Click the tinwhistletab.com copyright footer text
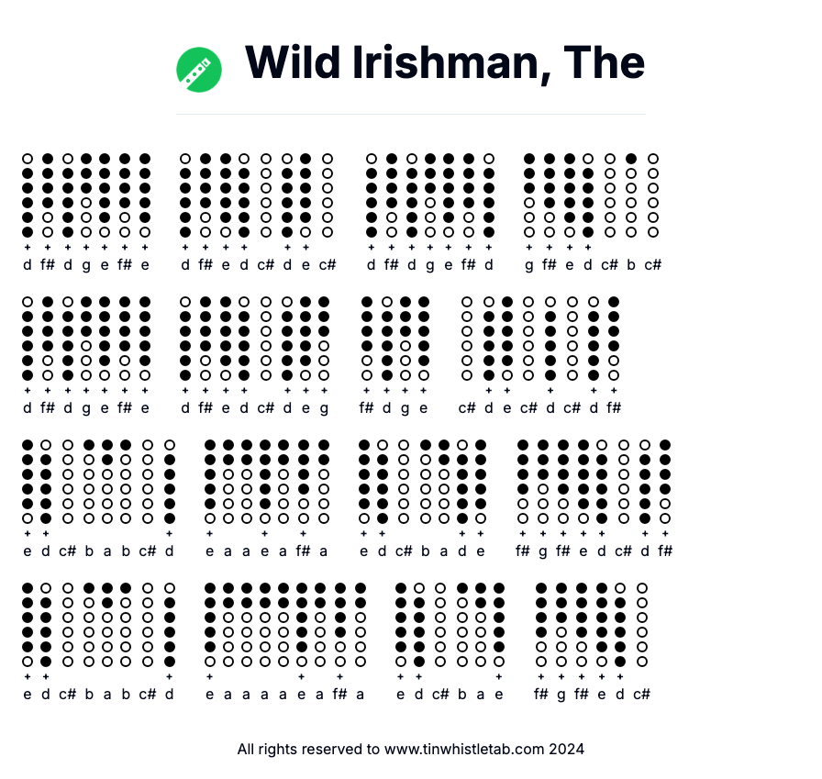 coord(410,749)
